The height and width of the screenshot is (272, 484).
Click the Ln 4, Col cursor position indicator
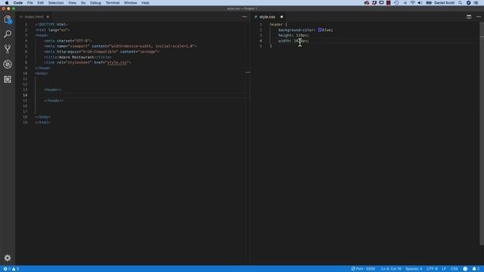pyautogui.click(x=391, y=269)
